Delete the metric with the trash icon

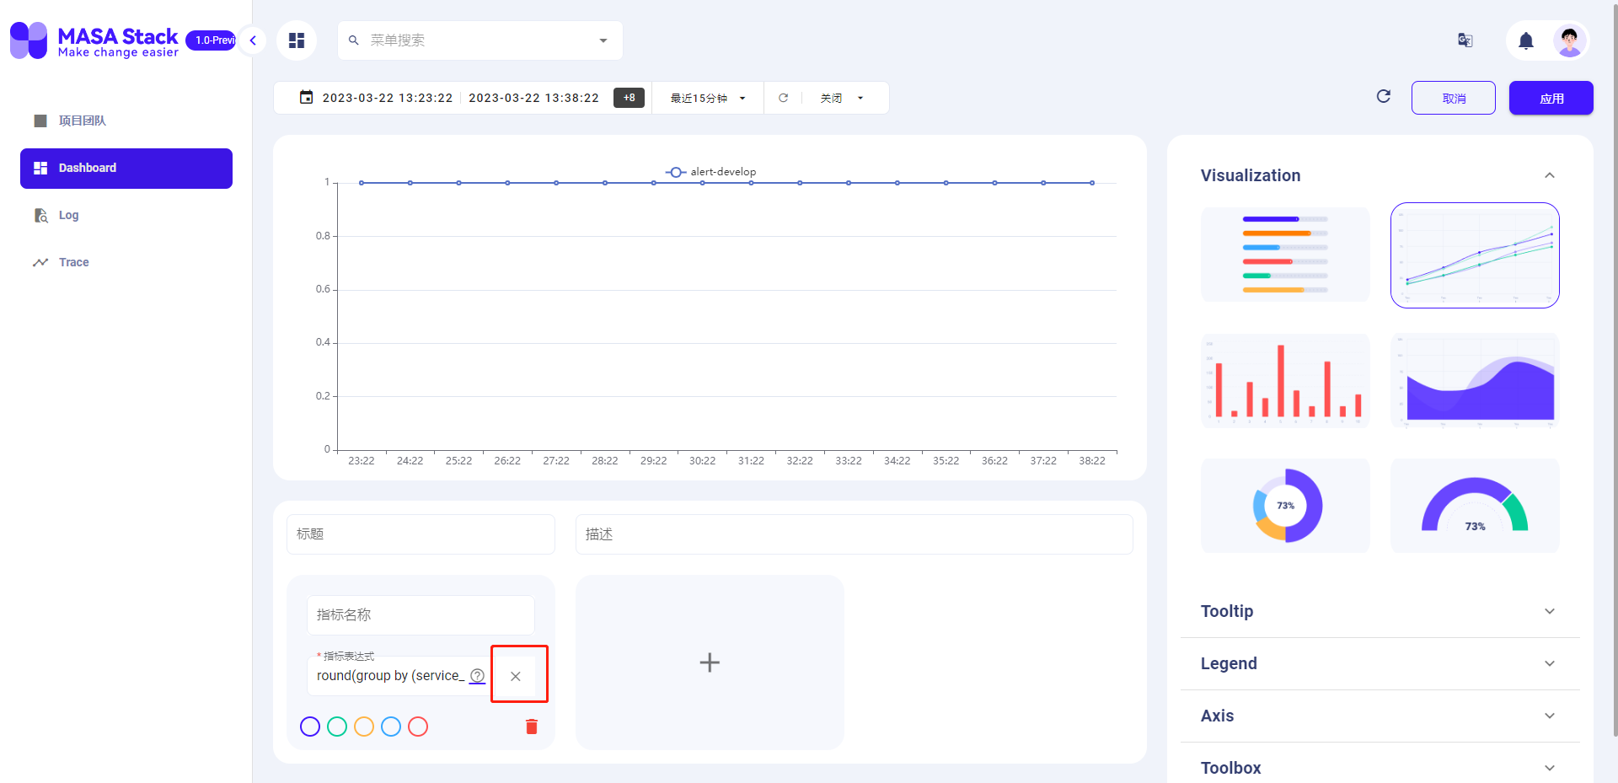coord(531,726)
